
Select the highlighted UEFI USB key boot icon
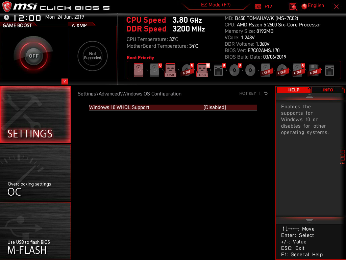click(x=203, y=70)
